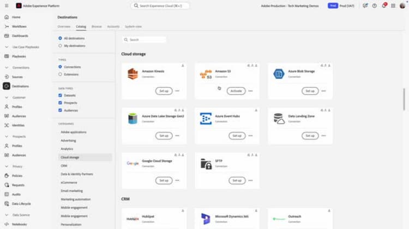Image resolution: width=409 pixels, height=229 pixels.
Task: Select the CRM category filter
Action: pyautogui.click(x=64, y=166)
